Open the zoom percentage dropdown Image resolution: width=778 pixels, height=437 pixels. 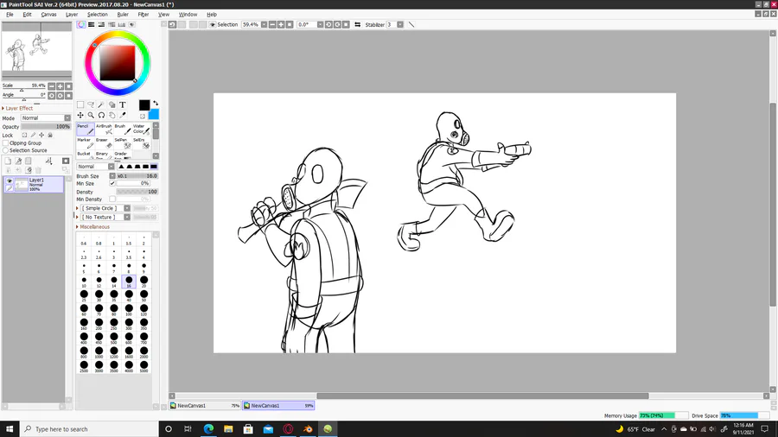point(264,24)
